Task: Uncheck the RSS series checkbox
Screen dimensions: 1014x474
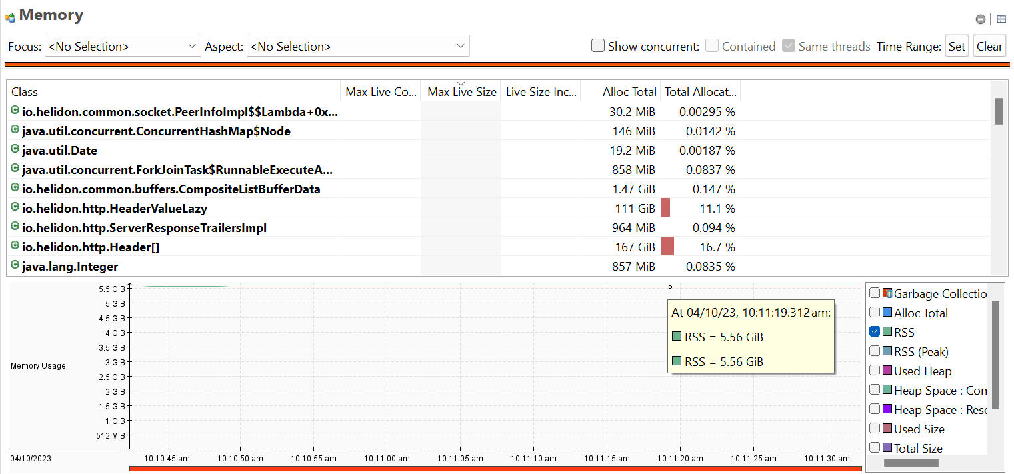Action: (x=875, y=332)
